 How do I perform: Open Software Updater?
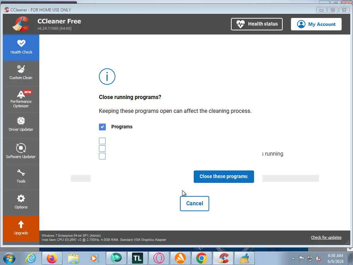click(21, 151)
